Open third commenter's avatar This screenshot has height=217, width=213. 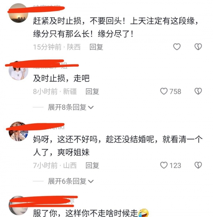tap(18, 132)
